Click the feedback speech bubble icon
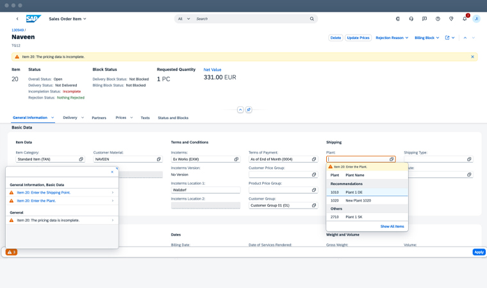 point(424,19)
